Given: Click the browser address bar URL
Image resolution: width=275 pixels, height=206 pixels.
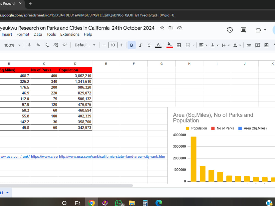Looking at the screenshot, I should point(87,15).
